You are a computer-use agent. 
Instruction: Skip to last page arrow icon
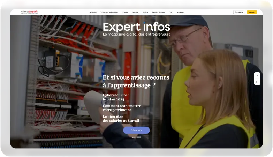257,82
